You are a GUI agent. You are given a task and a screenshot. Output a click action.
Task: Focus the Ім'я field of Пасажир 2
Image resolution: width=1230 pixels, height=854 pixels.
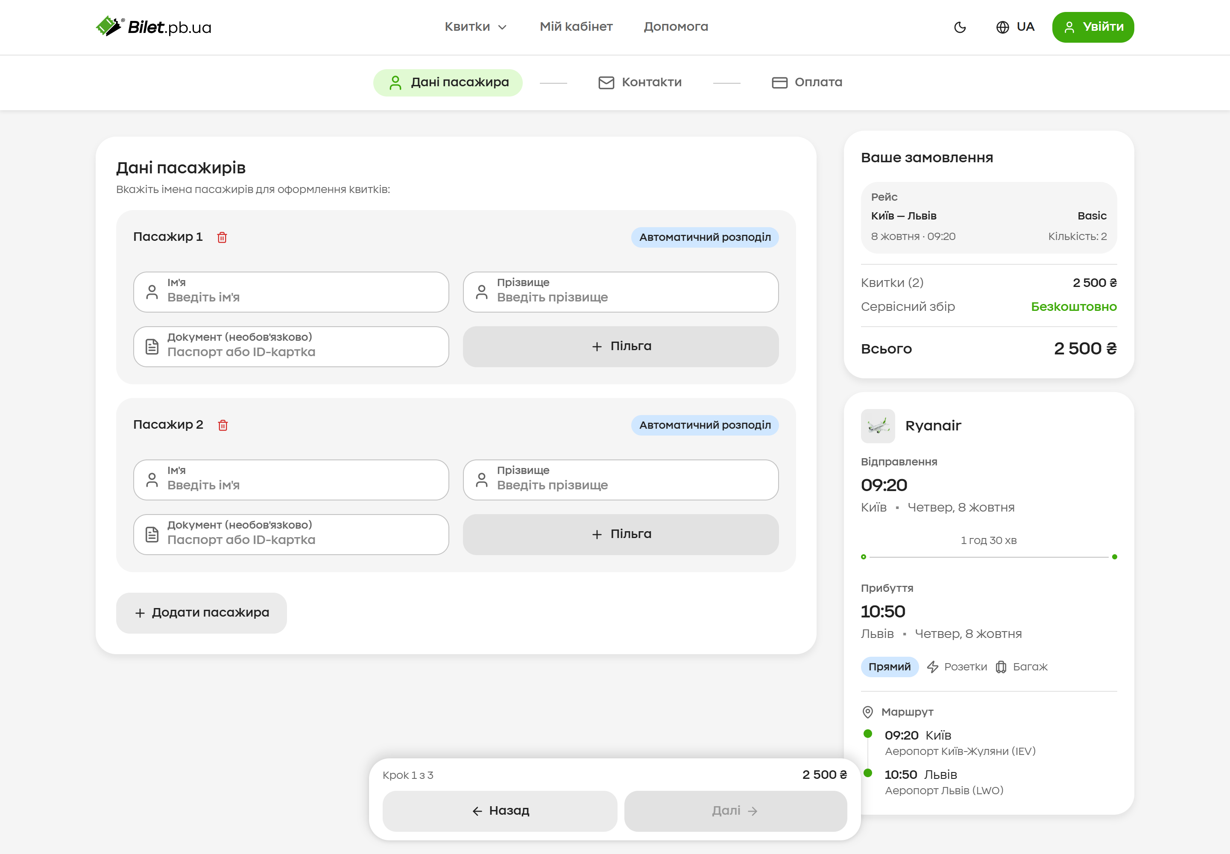(x=291, y=480)
